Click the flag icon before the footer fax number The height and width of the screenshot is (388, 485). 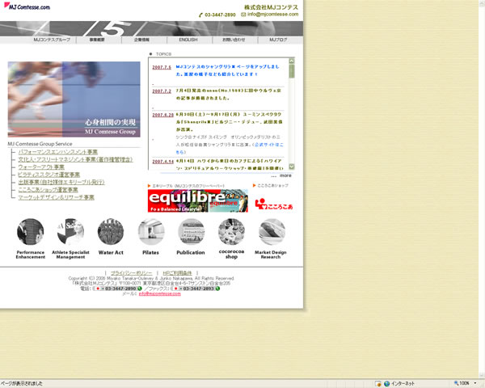[x=175, y=289]
